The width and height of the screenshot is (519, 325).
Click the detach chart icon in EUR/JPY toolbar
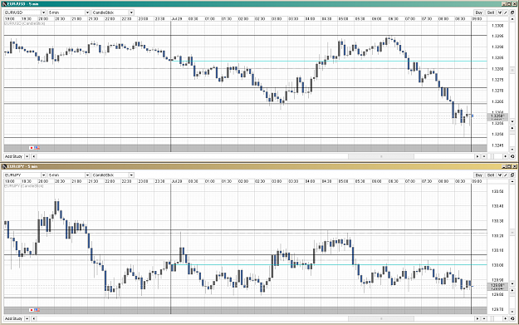pyautogui.click(x=512, y=175)
